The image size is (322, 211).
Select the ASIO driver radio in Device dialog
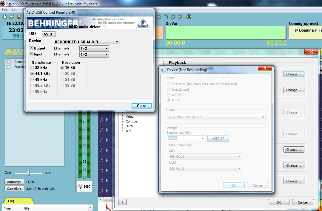point(169,100)
